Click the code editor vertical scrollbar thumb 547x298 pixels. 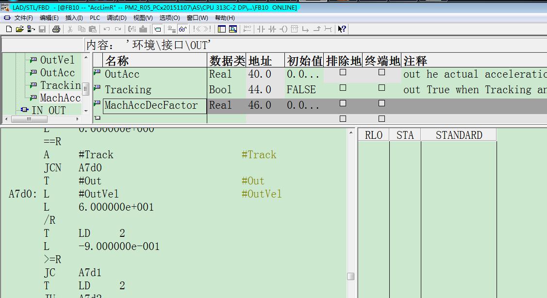click(351, 276)
